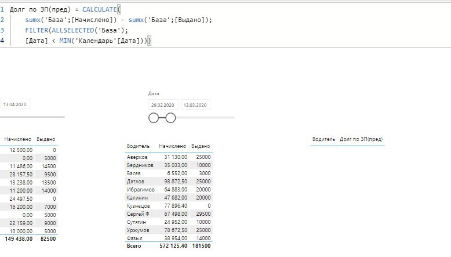
Task: Click the value 16 200,00
Action: (x=21, y=207)
